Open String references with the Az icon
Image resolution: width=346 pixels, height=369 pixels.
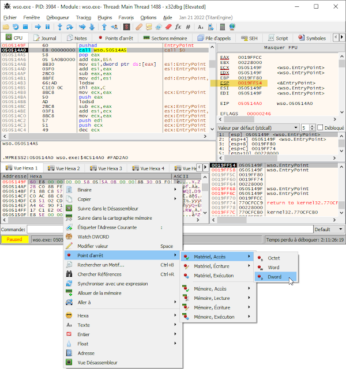tap(201, 27)
